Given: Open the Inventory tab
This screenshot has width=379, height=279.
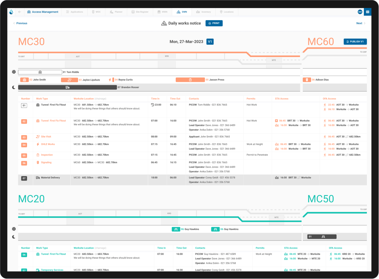Looking at the screenshot, I should click(x=204, y=12).
